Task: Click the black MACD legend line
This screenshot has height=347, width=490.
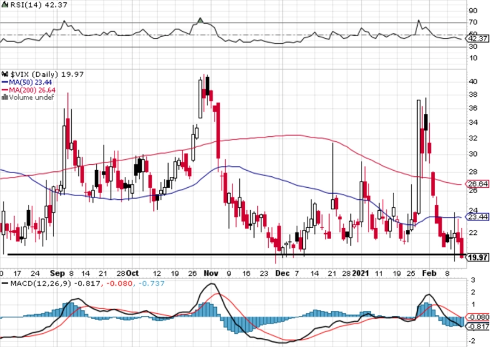Action: click(x=5, y=284)
